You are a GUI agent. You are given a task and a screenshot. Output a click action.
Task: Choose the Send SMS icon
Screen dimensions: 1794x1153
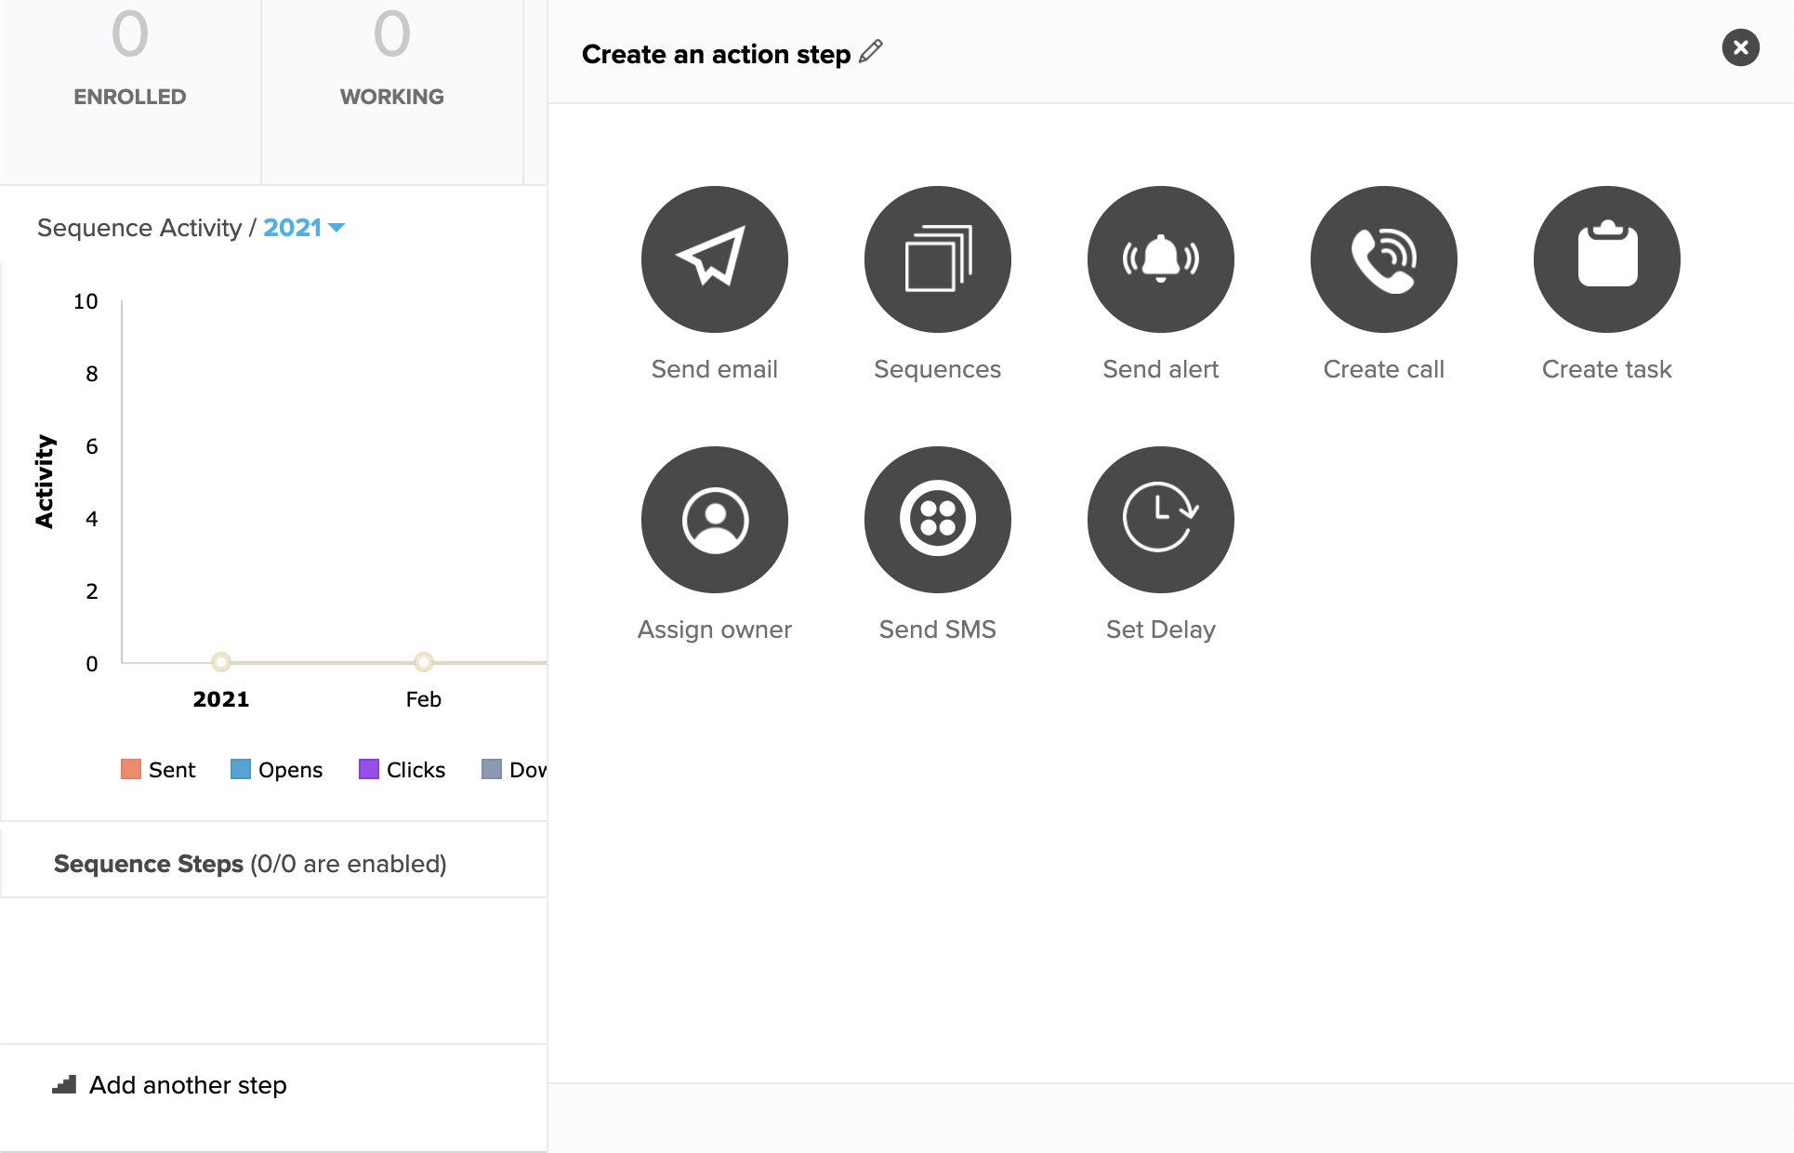(x=937, y=520)
